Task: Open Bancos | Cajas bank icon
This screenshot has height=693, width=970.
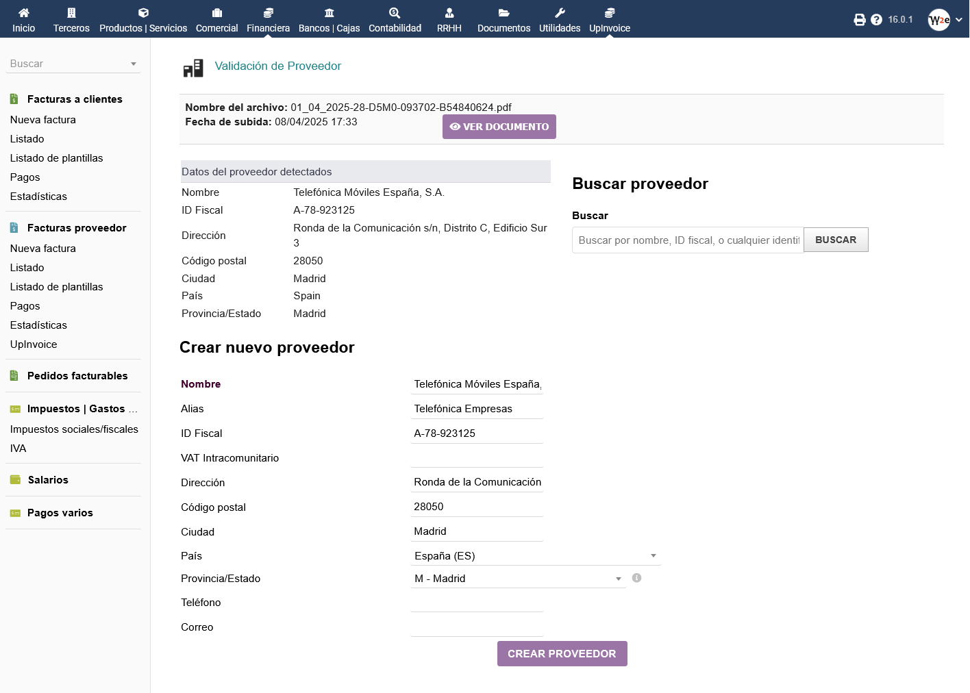Action: point(329,12)
